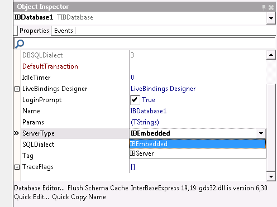Toggle the LoginPrompt checkbox
This screenshot has height=207, width=277.
[x=135, y=100]
